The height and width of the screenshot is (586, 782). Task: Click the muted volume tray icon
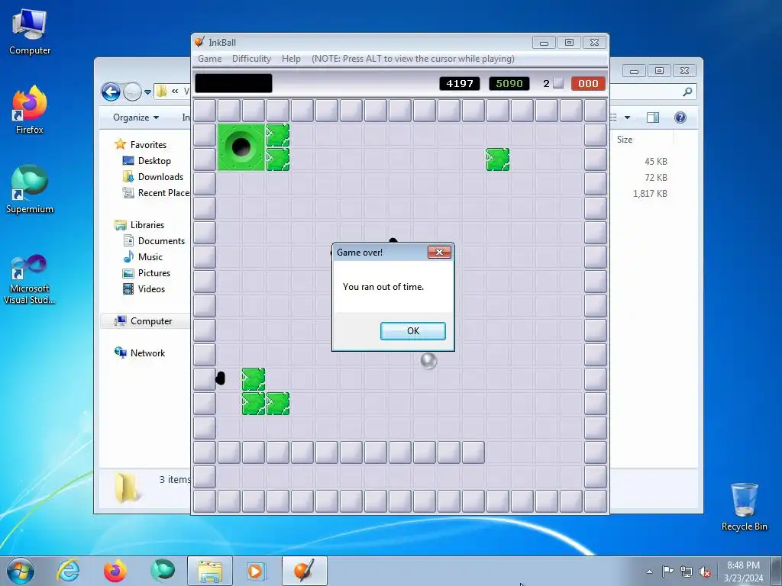point(705,572)
